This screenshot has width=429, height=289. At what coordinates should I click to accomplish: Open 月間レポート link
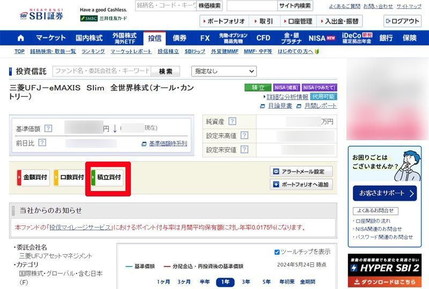(x=320, y=106)
